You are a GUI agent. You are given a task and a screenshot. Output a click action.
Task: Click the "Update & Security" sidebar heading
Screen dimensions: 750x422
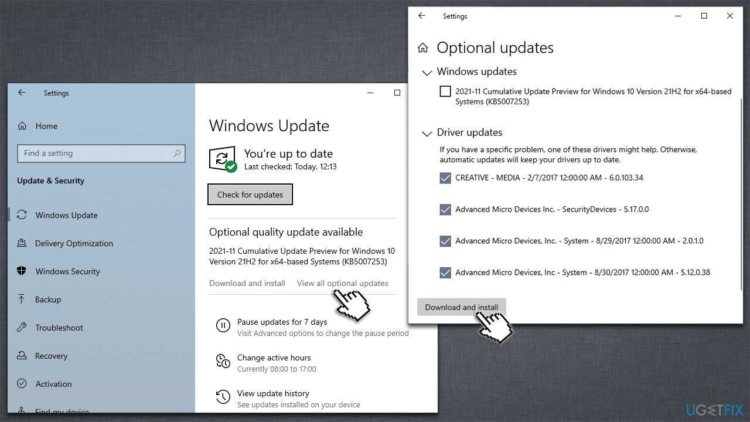click(50, 181)
